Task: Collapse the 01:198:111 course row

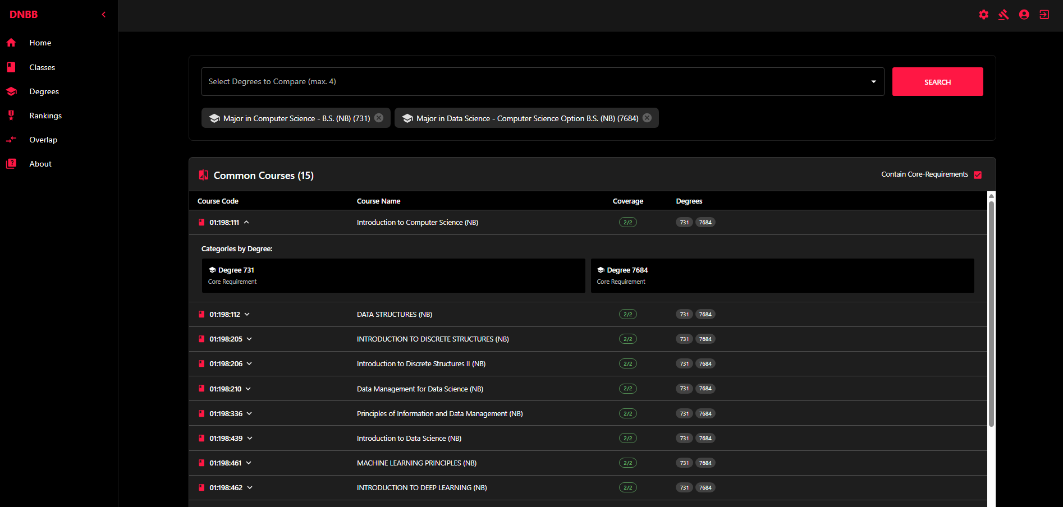Action: point(246,223)
